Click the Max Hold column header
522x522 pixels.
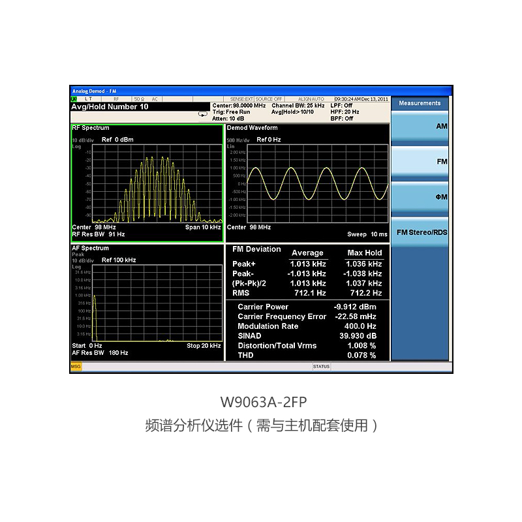365,253
